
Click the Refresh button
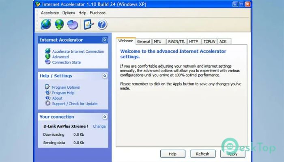click(203, 154)
